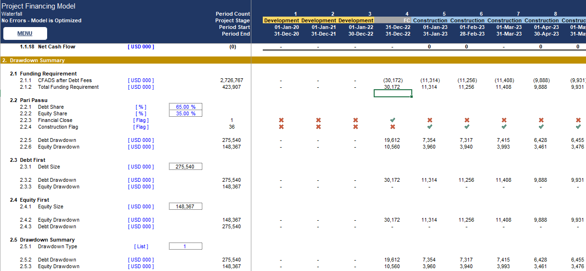Click the FC project stage cell in period 4
586x271 pixels.
pos(393,20)
